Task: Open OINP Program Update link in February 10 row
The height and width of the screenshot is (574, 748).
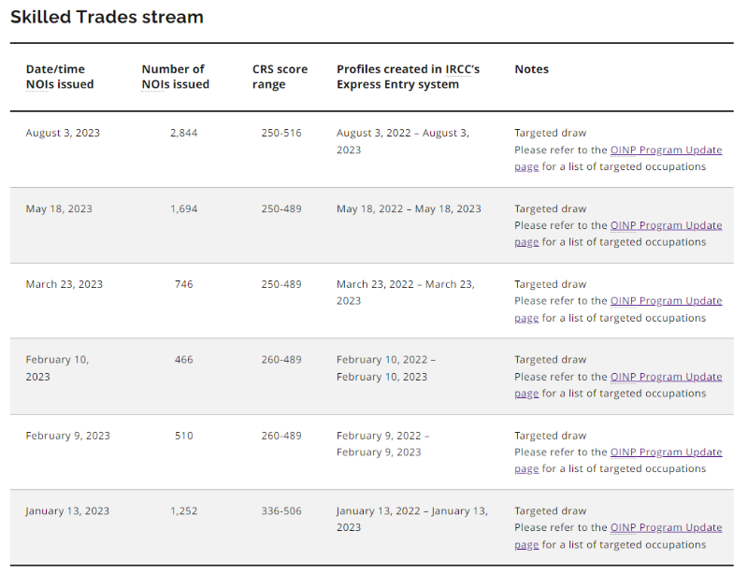Action: [666, 377]
